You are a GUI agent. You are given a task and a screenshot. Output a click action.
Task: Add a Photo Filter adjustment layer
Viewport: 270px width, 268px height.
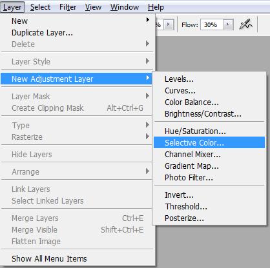click(209, 177)
